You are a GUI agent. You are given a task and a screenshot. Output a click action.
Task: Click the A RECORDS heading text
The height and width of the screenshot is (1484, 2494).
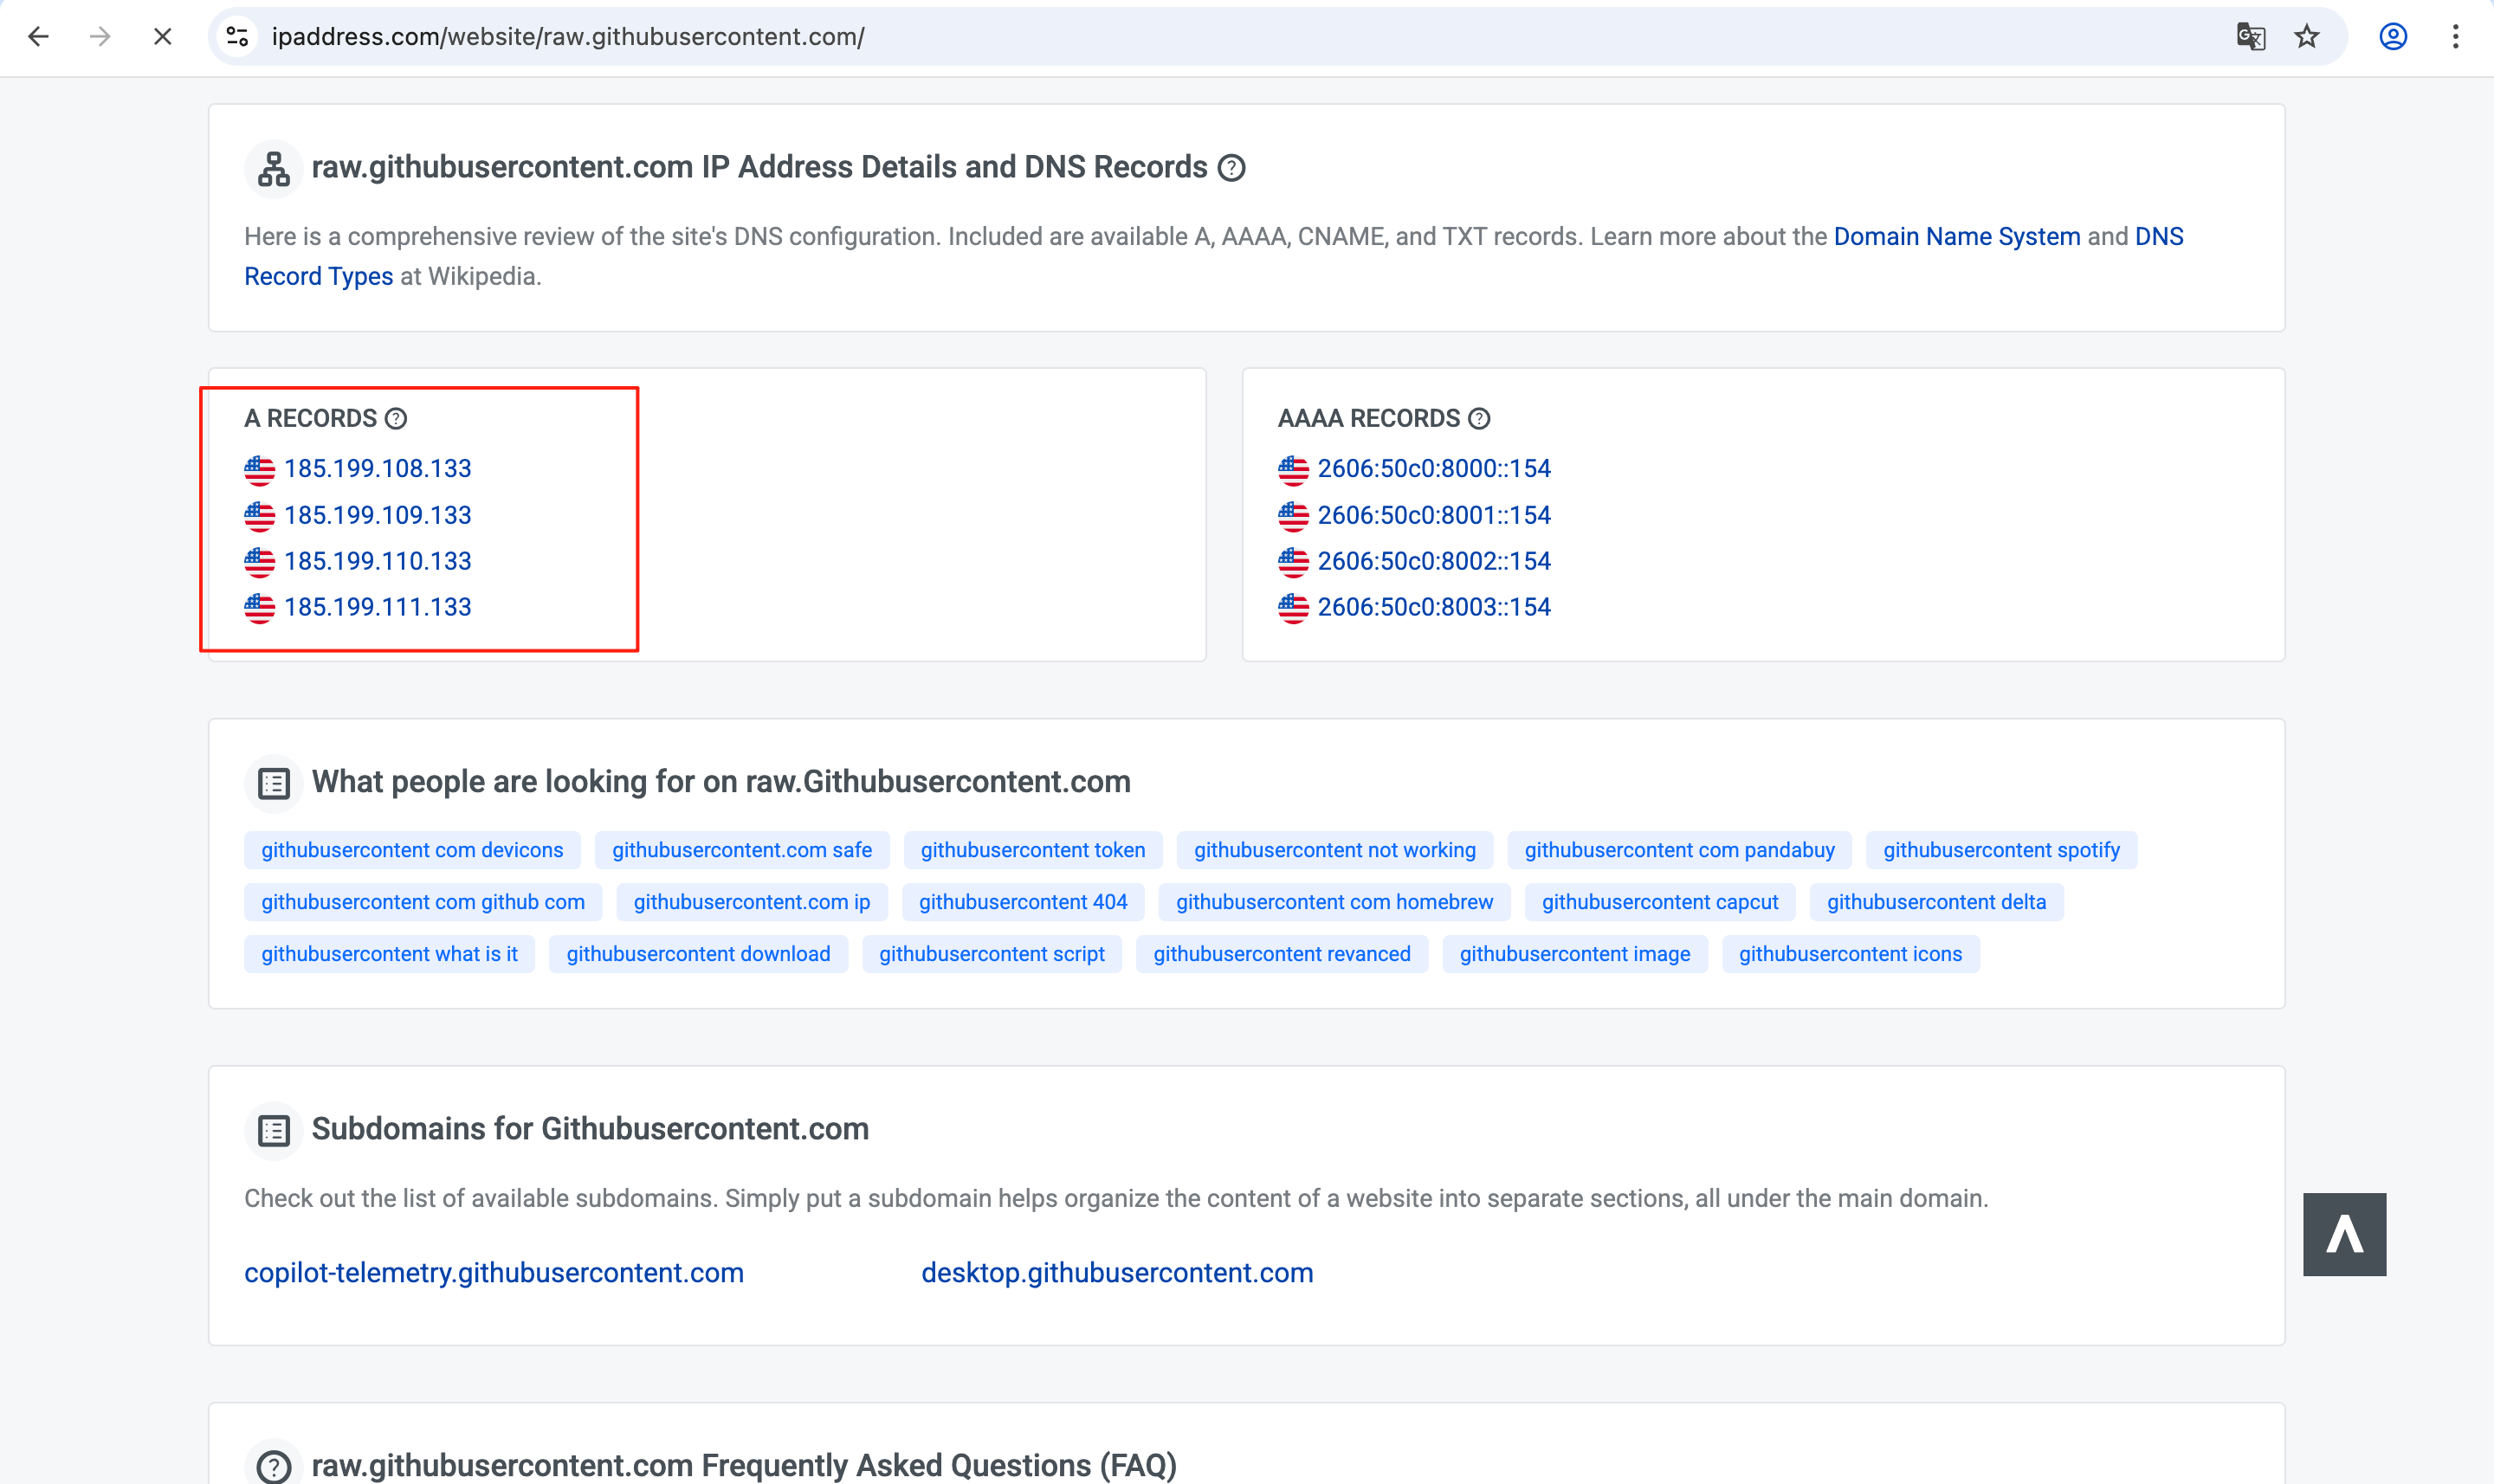coord(310,419)
